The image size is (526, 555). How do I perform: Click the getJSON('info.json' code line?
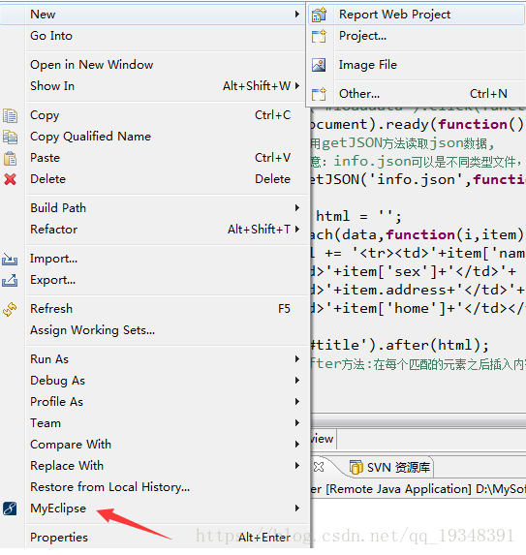(x=418, y=179)
